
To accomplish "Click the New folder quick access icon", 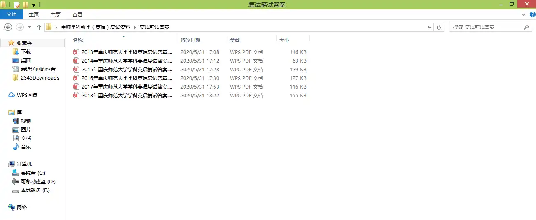I will [x=26, y=5].
